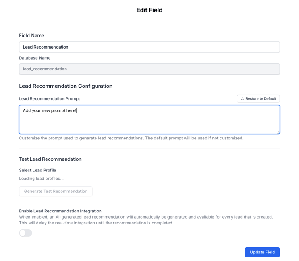
Task: Click Generate Test Recommendation button
Action: pos(56,192)
